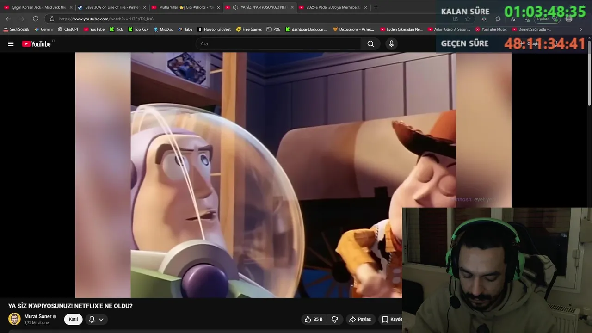
Task: Open a new browser tab
Action: [376, 7]
